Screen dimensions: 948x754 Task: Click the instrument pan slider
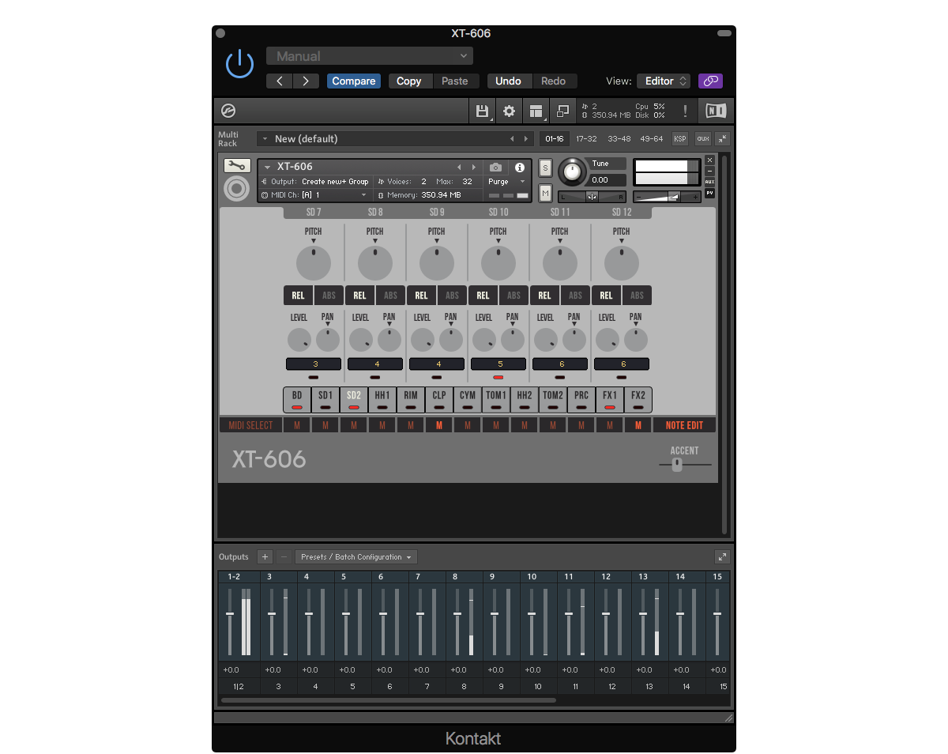tap(592, 197)
